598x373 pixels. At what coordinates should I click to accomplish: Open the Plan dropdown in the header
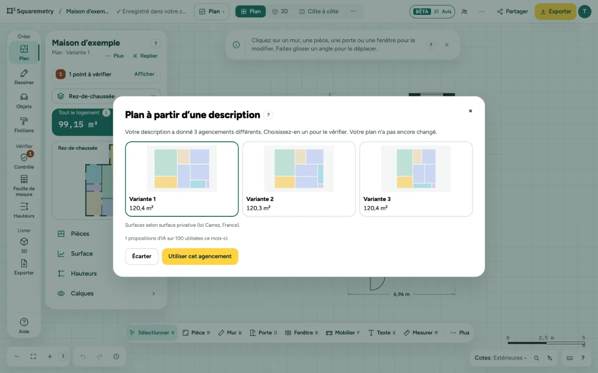coord(211,11)
